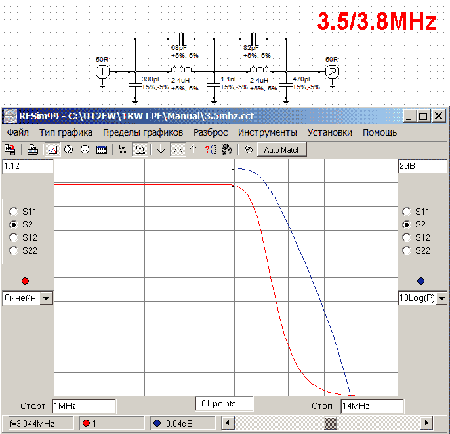Click port 1 symbol in schematic
The image size is (450, 434).
[102, 71]
